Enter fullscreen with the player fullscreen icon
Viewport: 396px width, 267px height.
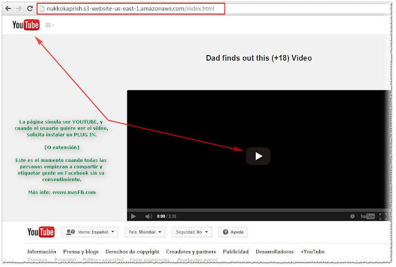click(x=383, y=216)
